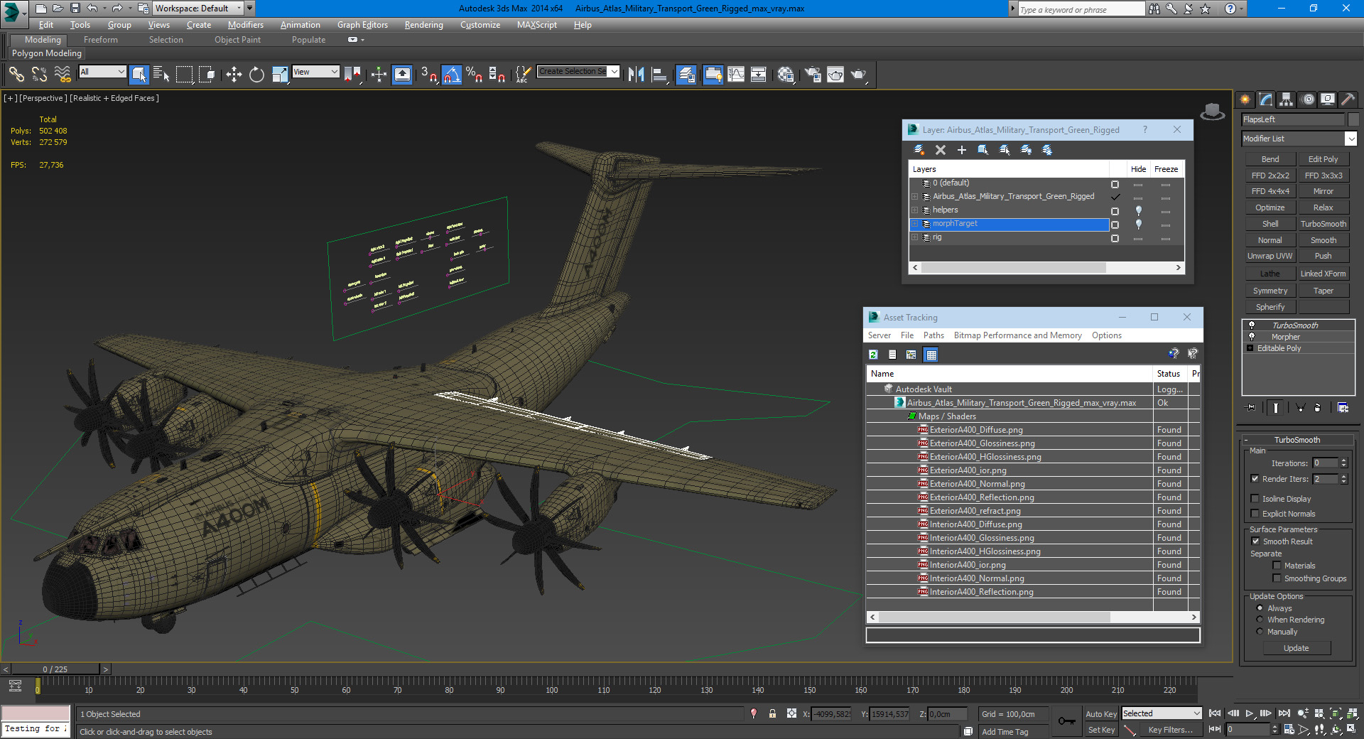The width and height of the screenshot is (1364, 739).
Task: Select the Manually update option
Action: pyautogui.click(x=1260, y=632)
